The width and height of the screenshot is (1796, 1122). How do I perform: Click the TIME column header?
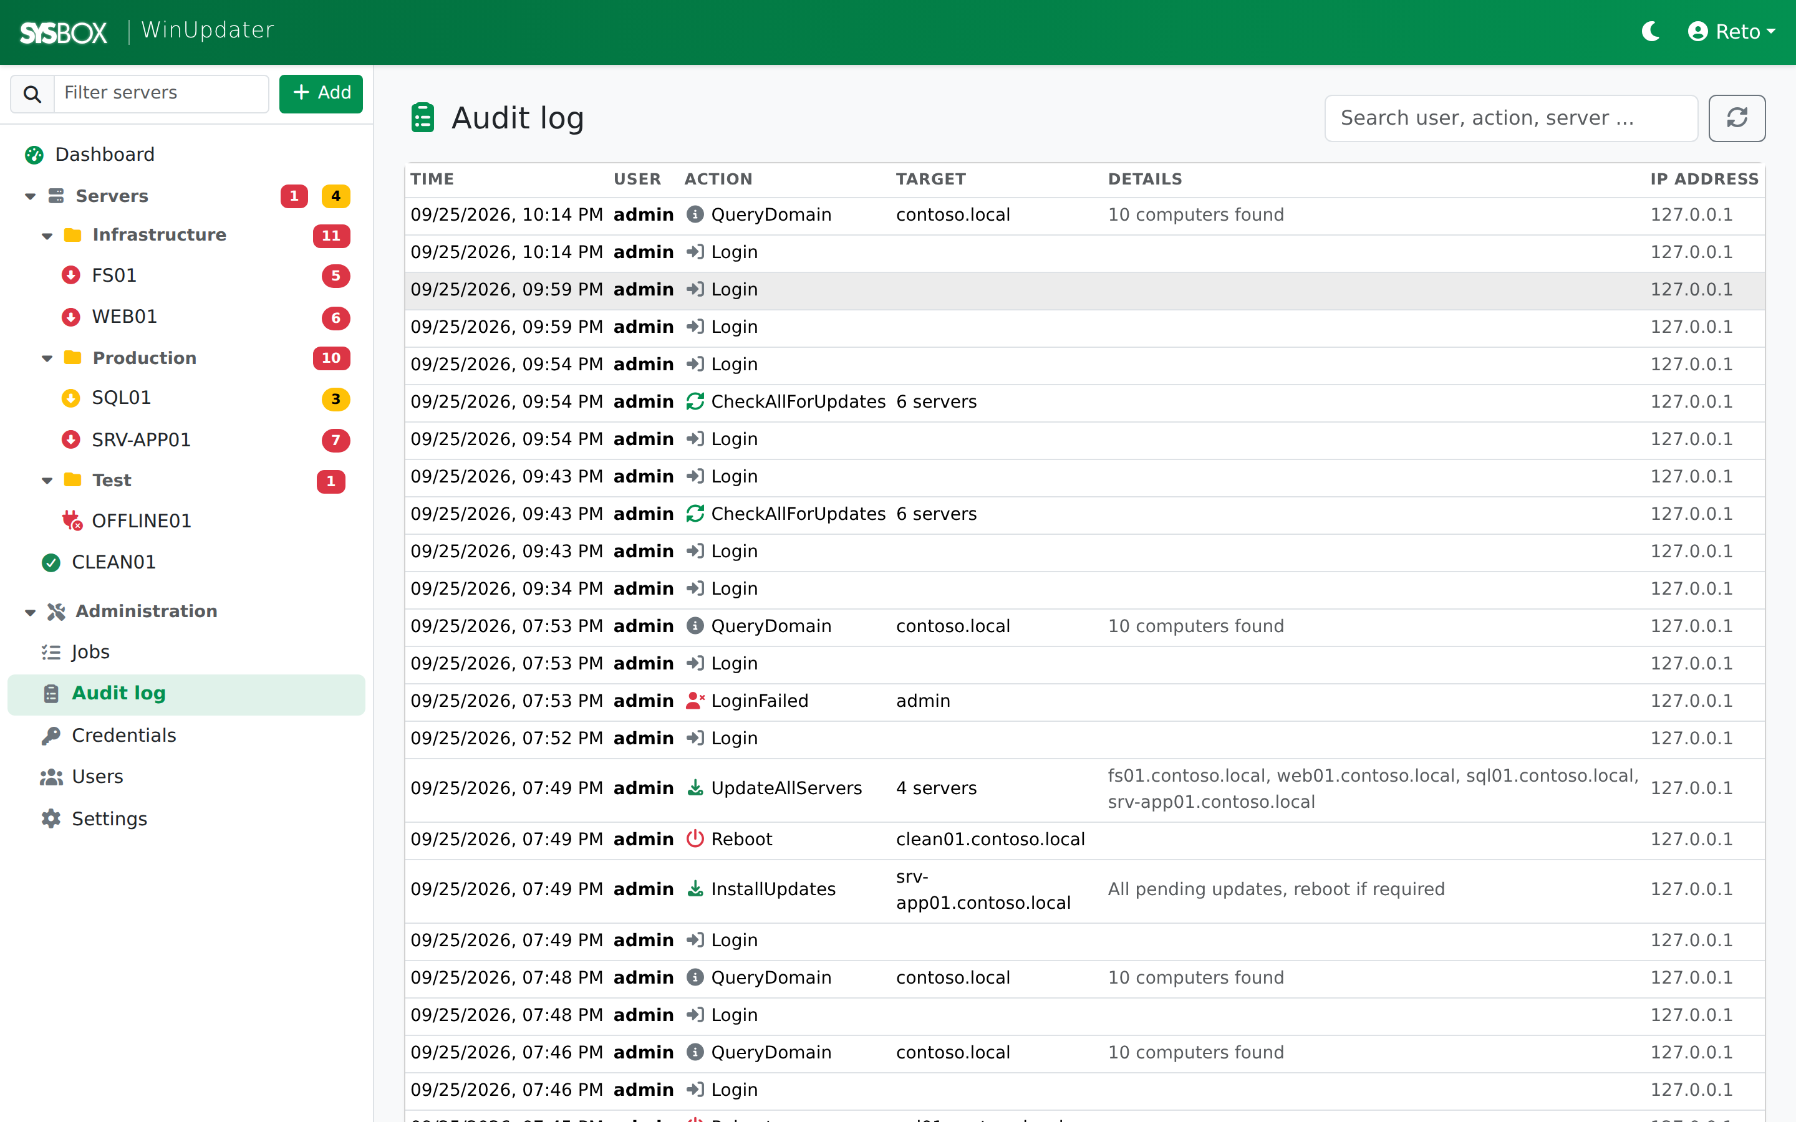(x=432, y=179)
